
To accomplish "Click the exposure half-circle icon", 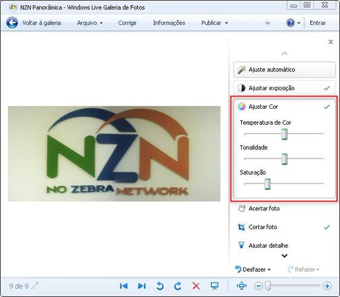I will coord(241,88).
